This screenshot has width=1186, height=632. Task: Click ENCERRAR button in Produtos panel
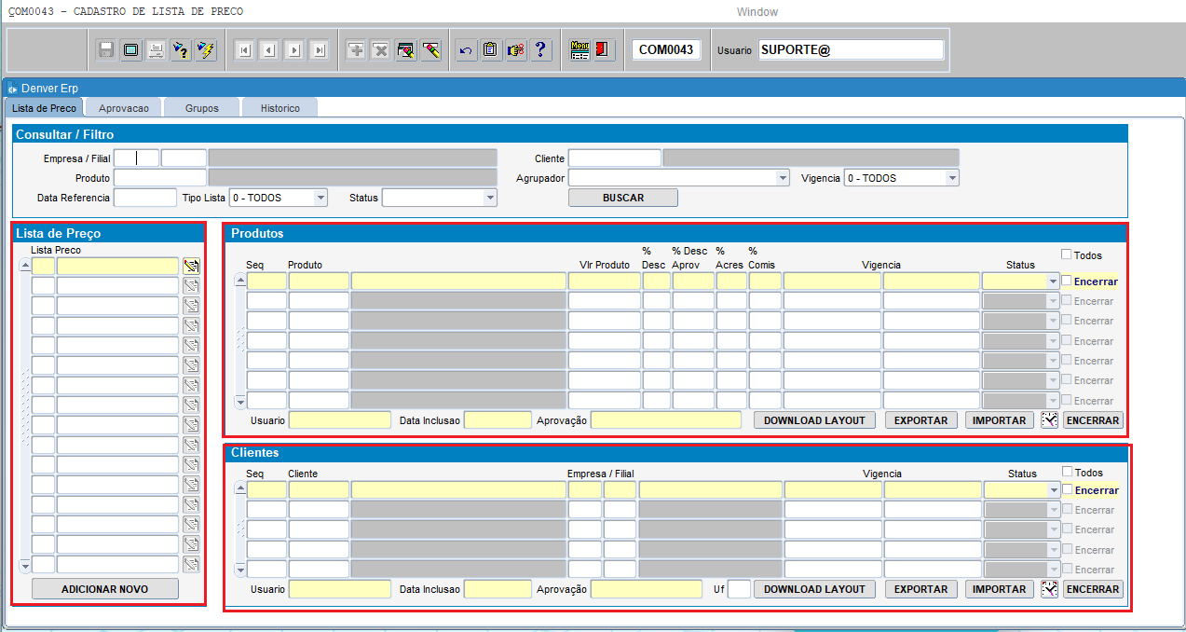click(1093, 420)
